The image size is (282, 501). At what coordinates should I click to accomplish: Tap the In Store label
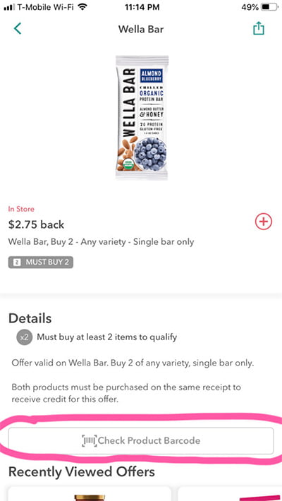coord(21,209)
